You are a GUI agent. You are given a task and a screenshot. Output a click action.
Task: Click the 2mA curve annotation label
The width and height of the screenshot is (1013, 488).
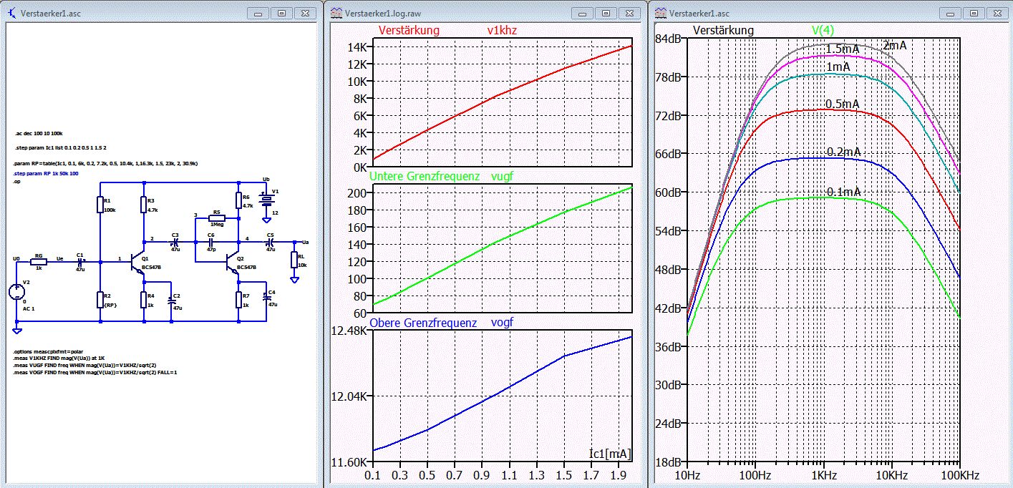(x=895, y=45)
